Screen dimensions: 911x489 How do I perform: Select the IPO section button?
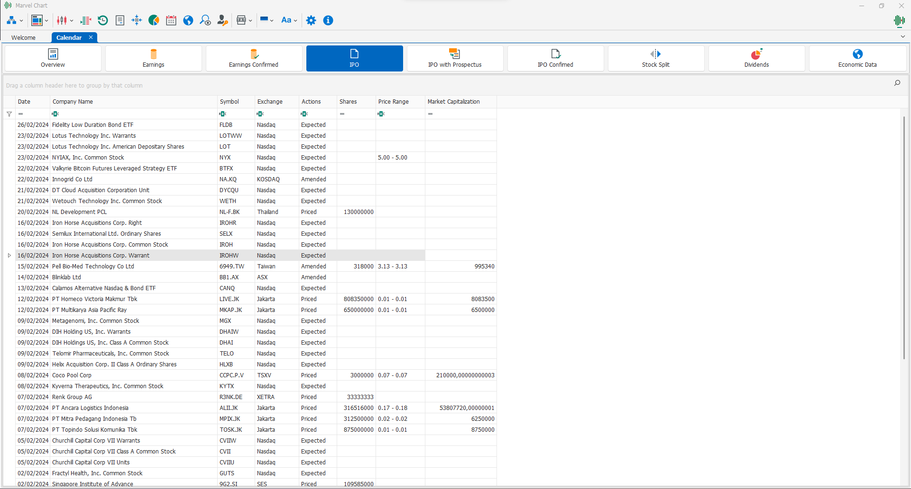[x=354, y=58]
